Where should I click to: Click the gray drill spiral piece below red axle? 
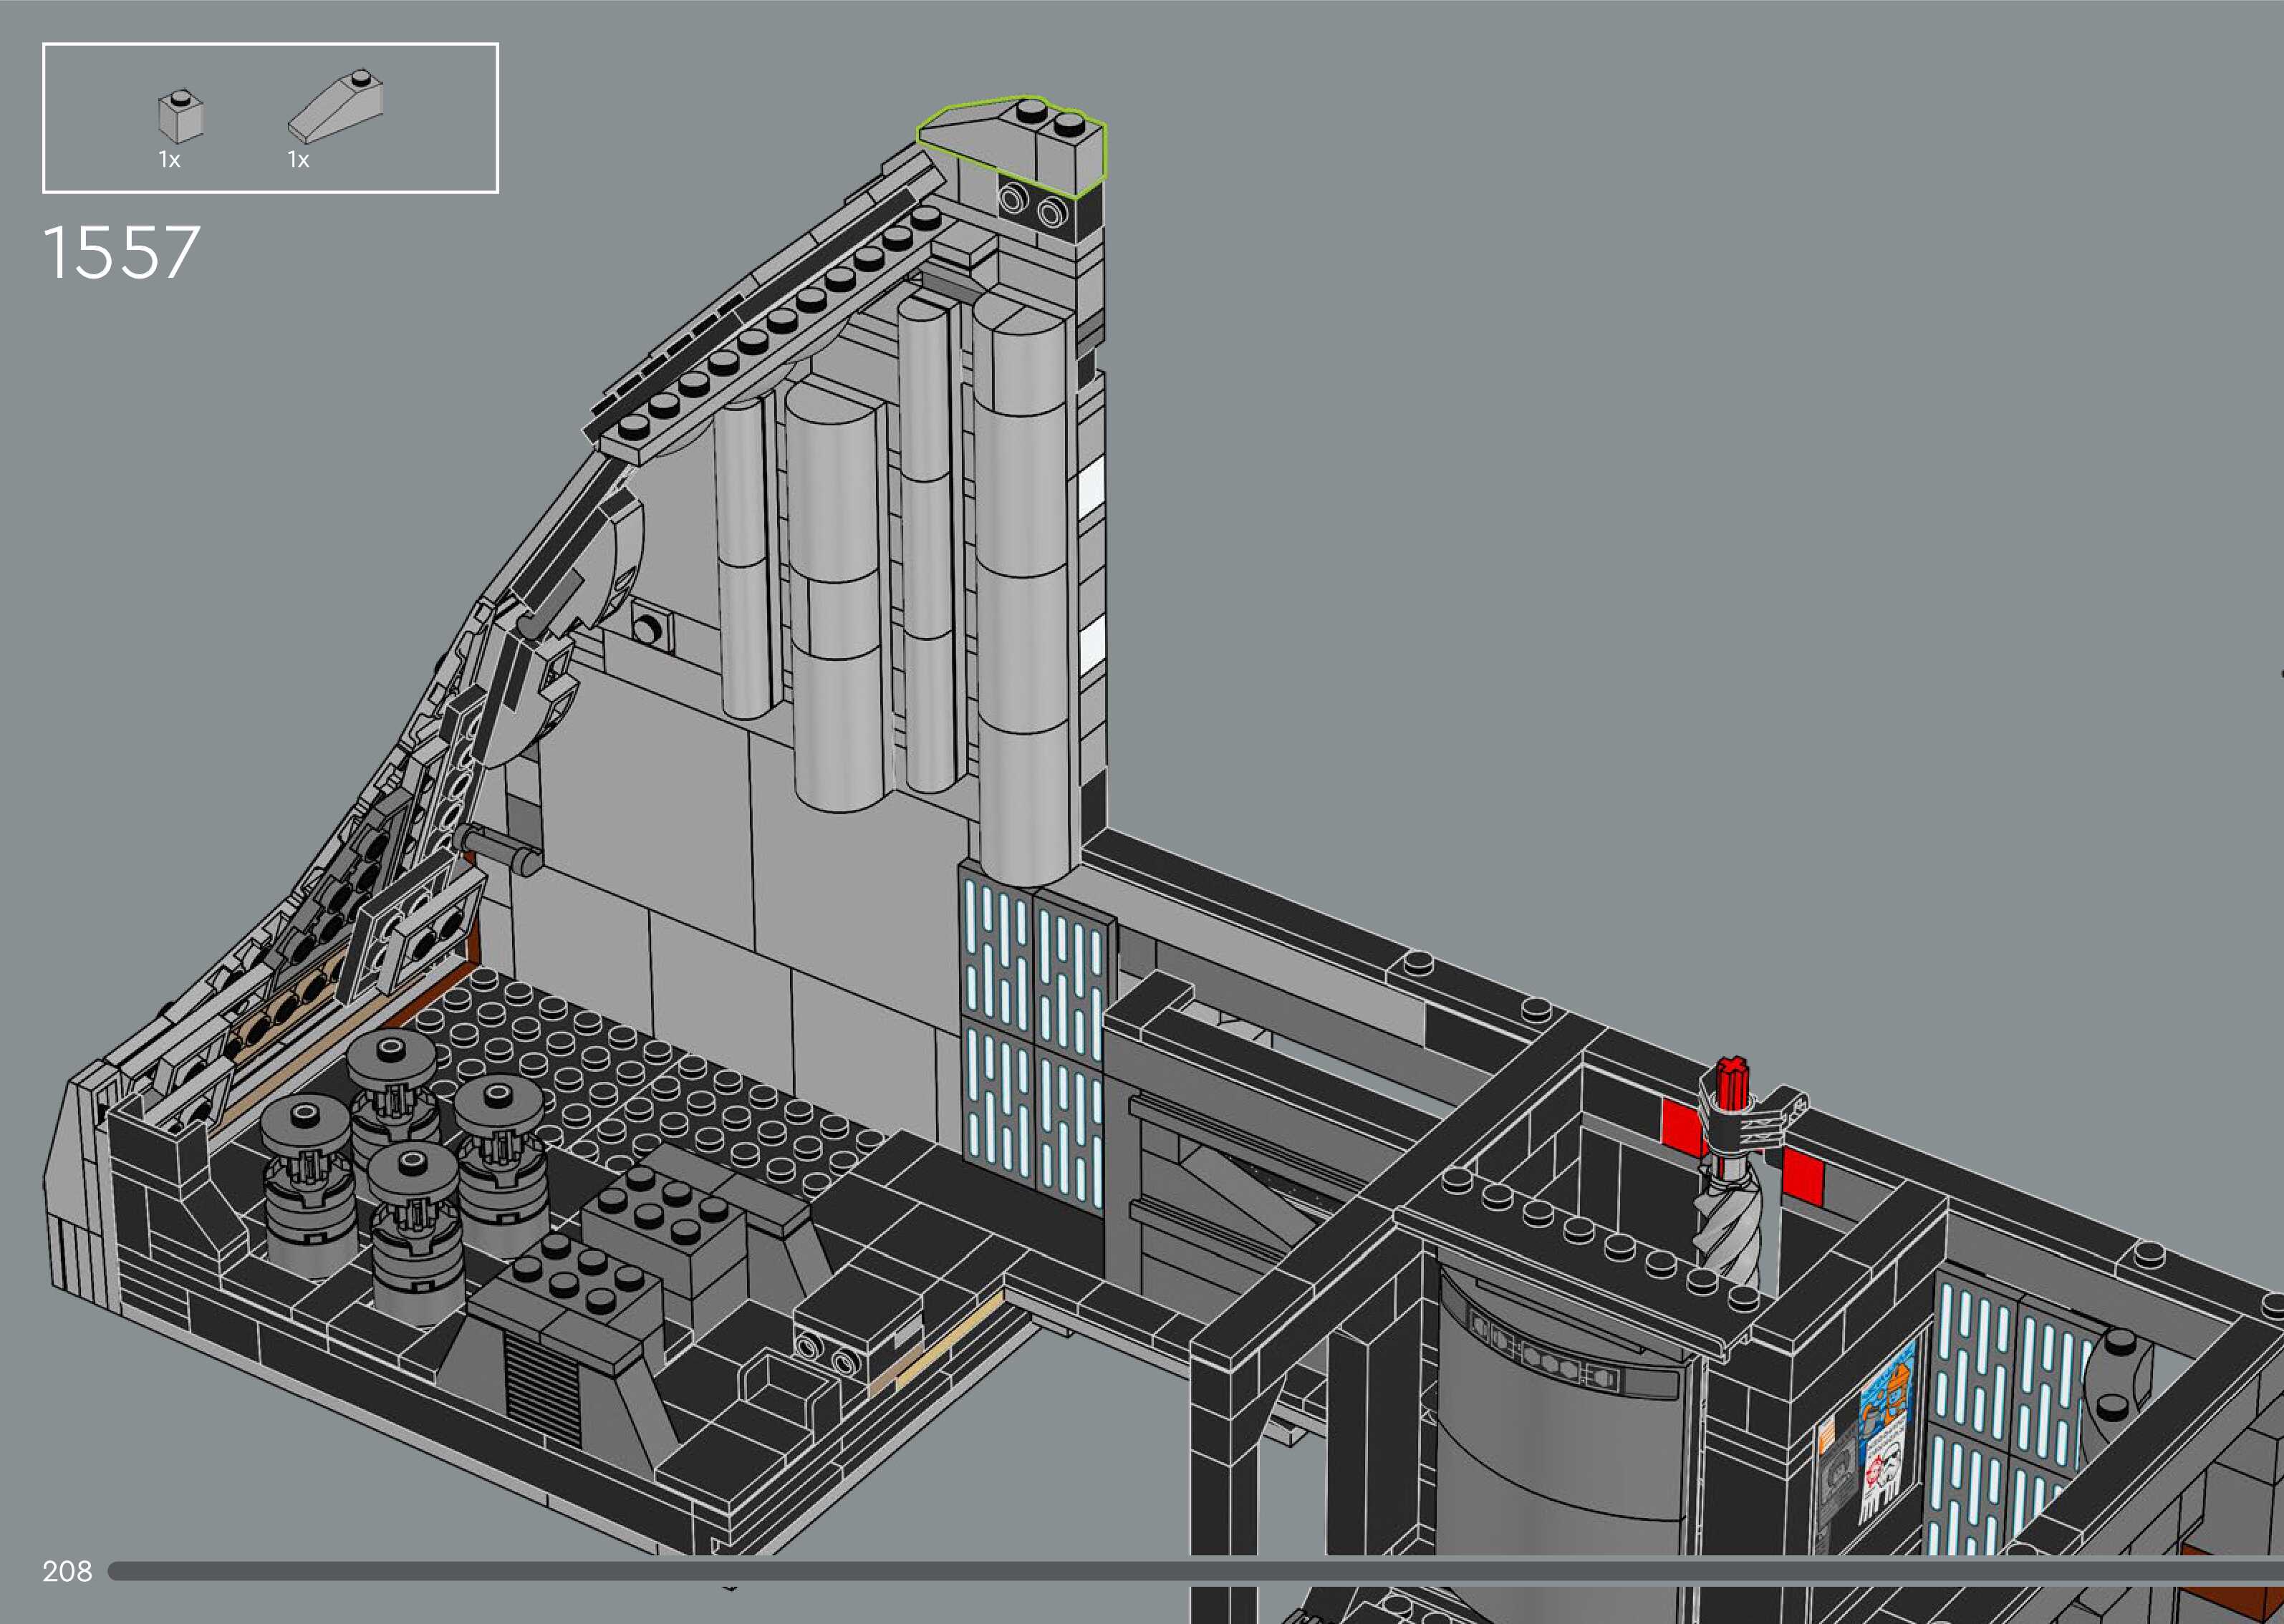pos(1728,1232)
